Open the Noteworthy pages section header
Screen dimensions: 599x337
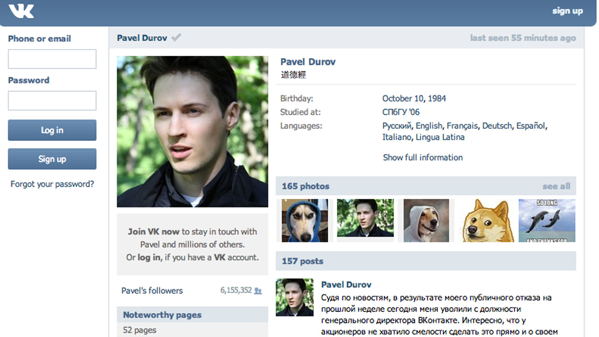tap(192, 315)
